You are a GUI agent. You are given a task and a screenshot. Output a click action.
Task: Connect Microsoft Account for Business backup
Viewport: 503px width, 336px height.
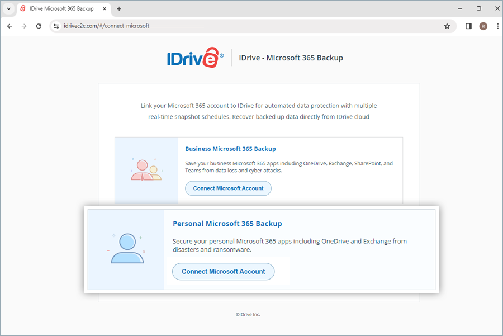click(x=228, y=188)
